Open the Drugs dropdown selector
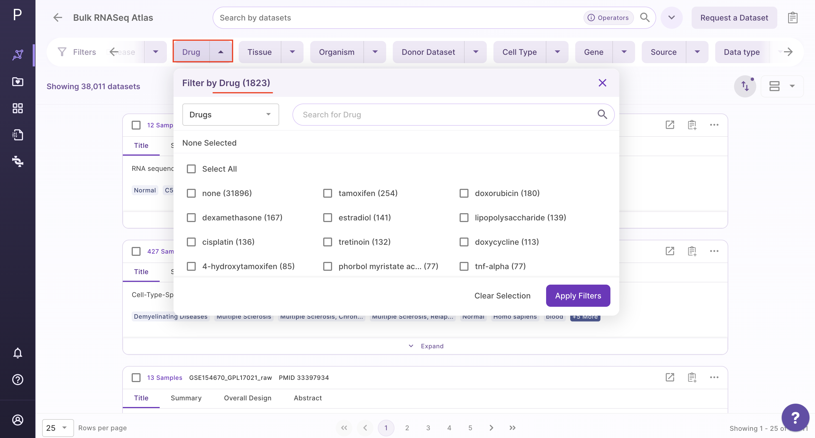815x438 pixels. (x=230, y=114)
